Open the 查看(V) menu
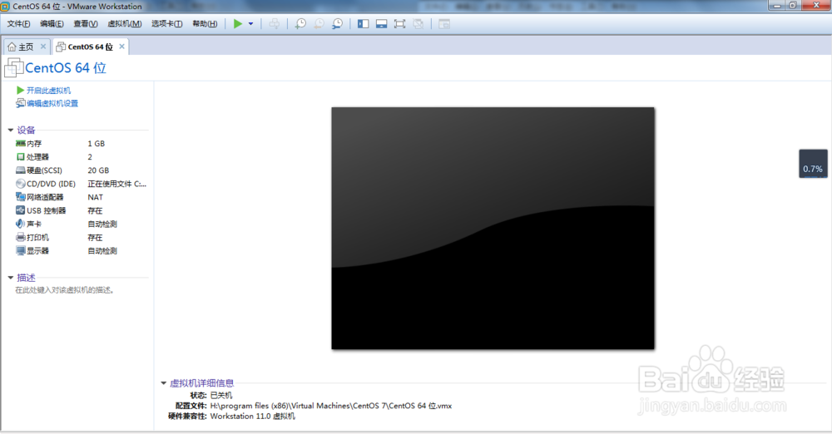This screenshot has height=434, width=832. pyautogui.click(x=86, y=24)
